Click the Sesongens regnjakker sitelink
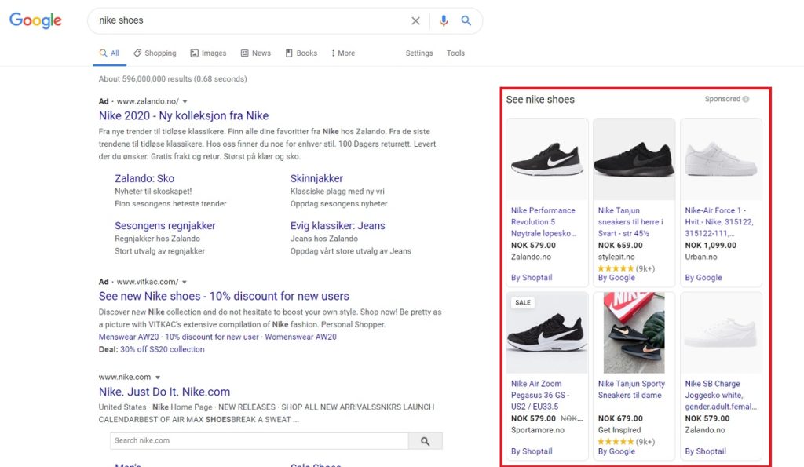Viewport: 804px width, 467px height. pos(165,225)
